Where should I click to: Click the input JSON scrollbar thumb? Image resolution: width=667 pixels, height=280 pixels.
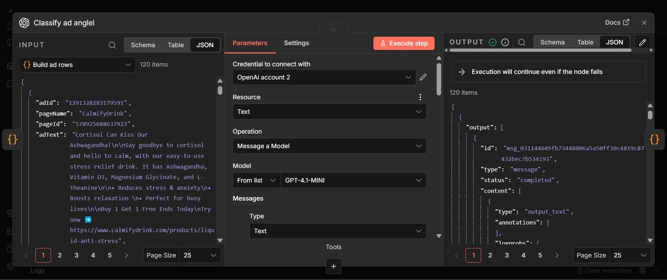pos(220,91)
